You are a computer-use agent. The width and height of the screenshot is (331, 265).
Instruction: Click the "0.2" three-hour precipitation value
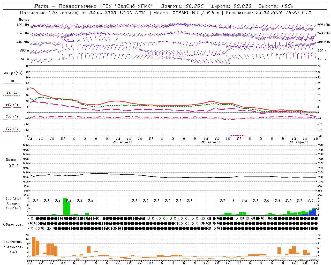coord(57,200)
